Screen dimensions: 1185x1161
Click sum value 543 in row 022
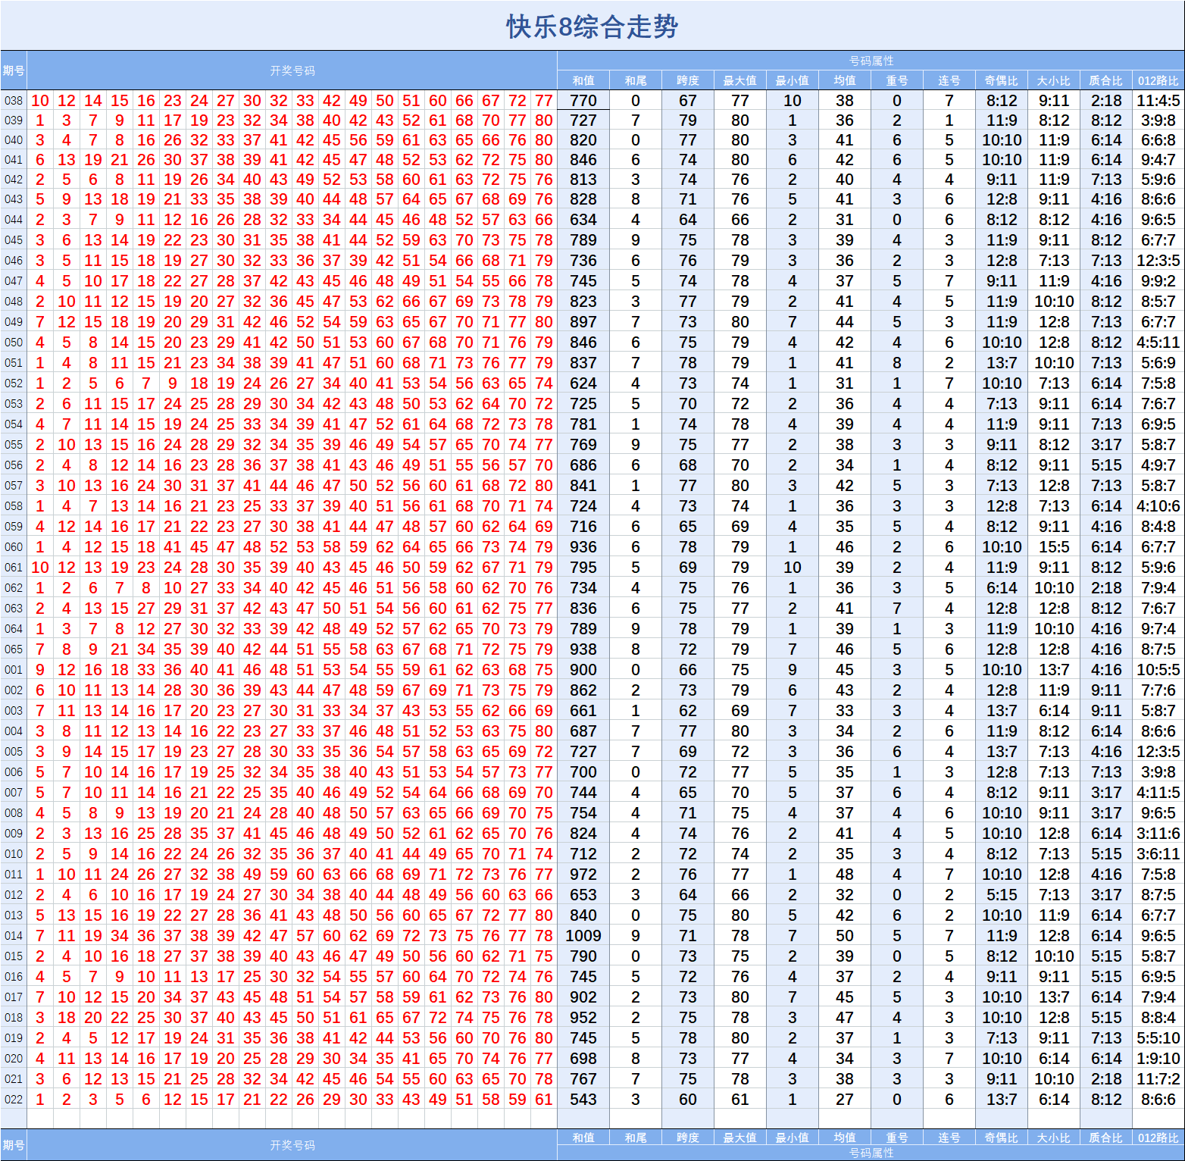(583, 1100)
